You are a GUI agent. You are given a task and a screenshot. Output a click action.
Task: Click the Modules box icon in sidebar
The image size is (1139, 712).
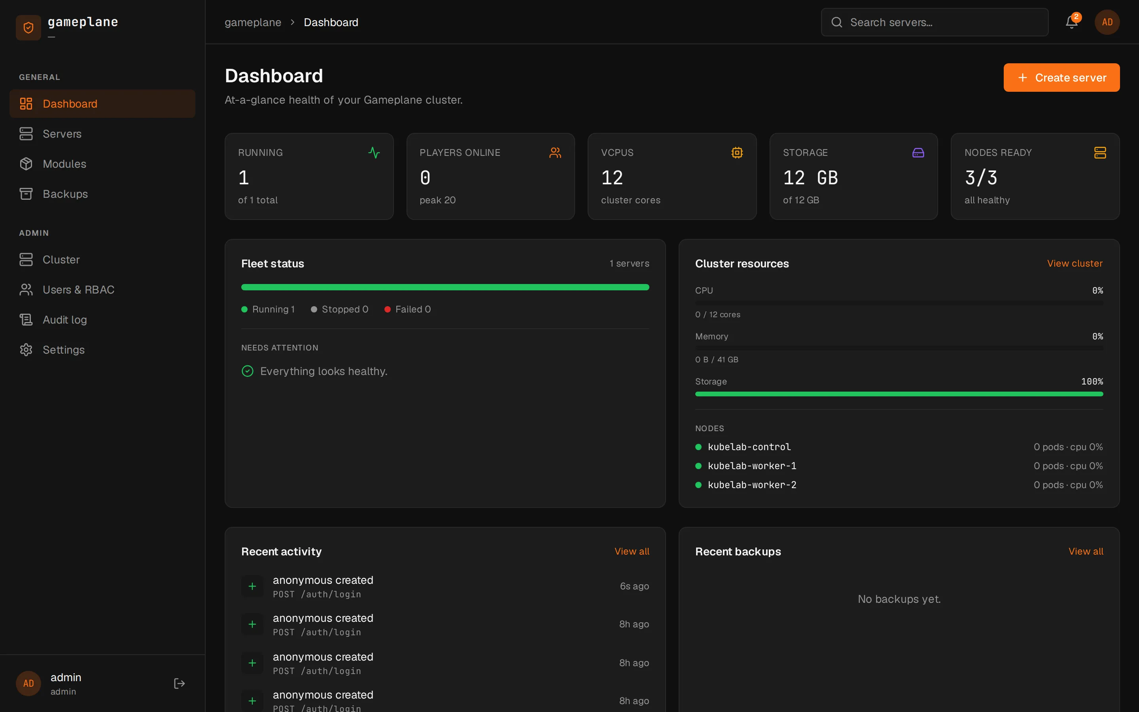coord(26,164)
